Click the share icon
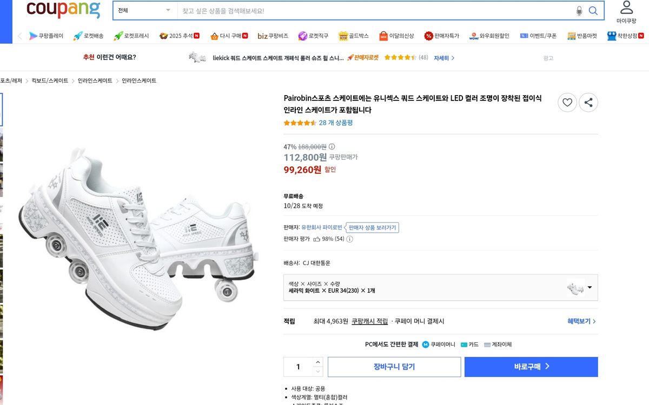 (x=588, y=103)
